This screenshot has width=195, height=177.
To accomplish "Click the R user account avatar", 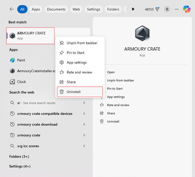I will 167,9.
